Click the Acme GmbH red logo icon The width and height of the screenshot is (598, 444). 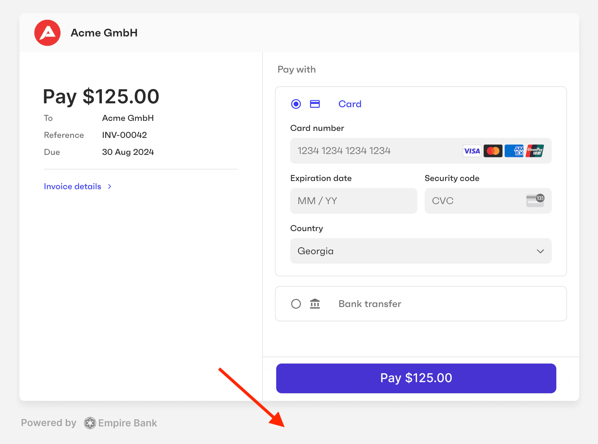tap(47, 33)
